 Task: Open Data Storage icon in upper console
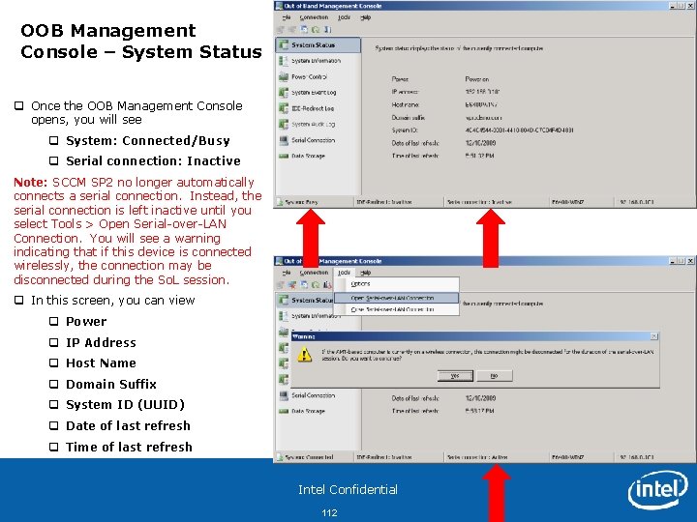pyautogui.click(x=283, y=157)
